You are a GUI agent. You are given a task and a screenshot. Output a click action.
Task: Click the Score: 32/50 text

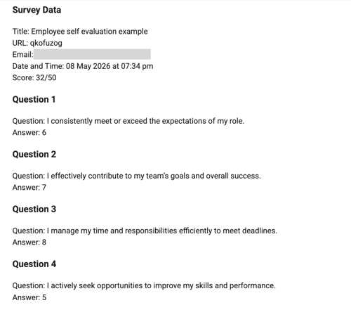[x=34, y=77]
